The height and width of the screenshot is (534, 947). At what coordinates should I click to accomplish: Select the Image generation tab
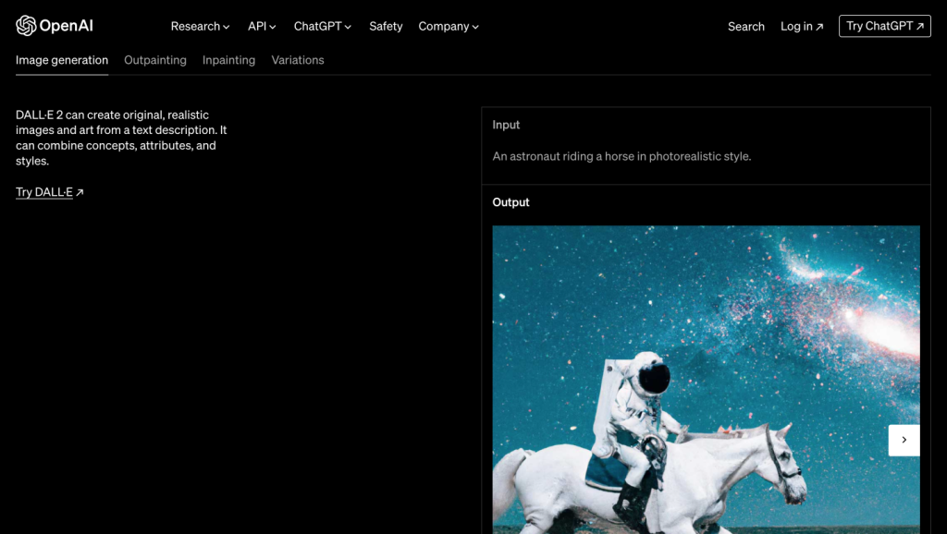coord(61,59)
